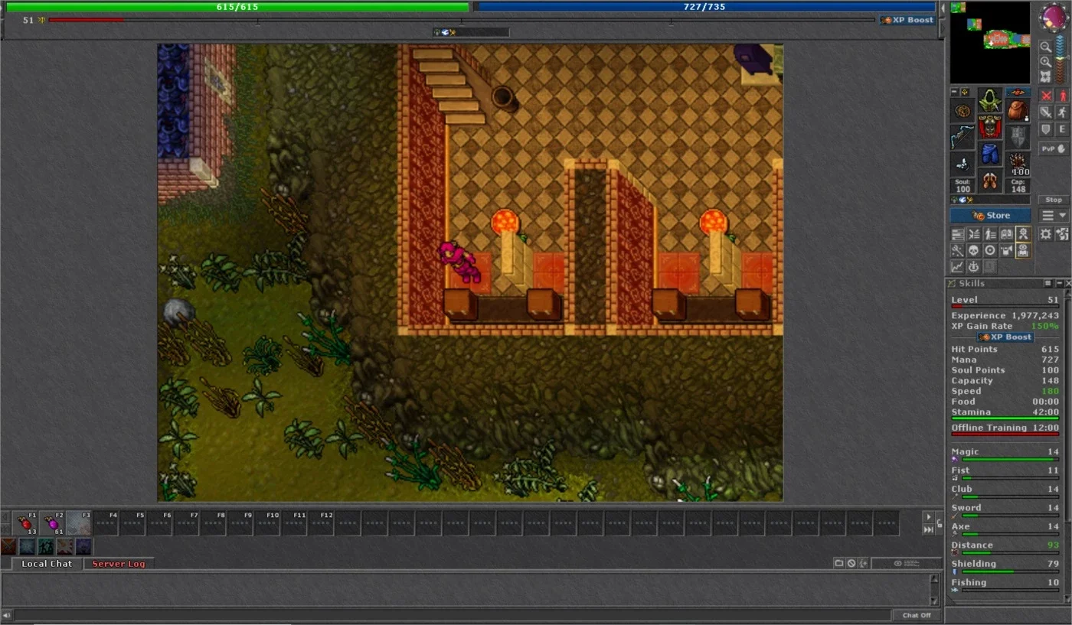Expand the hamburger menu dropdown
This screenshot has height=625, width=1072.
coord(1054,215)
